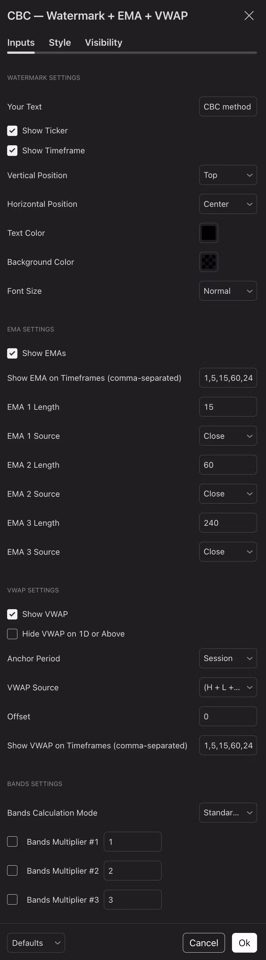The image size is (266, 960).
Task: Open the Visibility tab
Action: 103,43
